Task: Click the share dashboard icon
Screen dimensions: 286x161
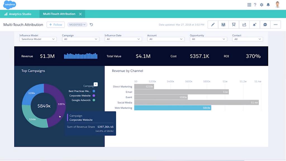Action: click(244, 25)
